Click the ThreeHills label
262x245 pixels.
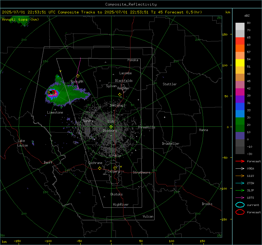146,127
